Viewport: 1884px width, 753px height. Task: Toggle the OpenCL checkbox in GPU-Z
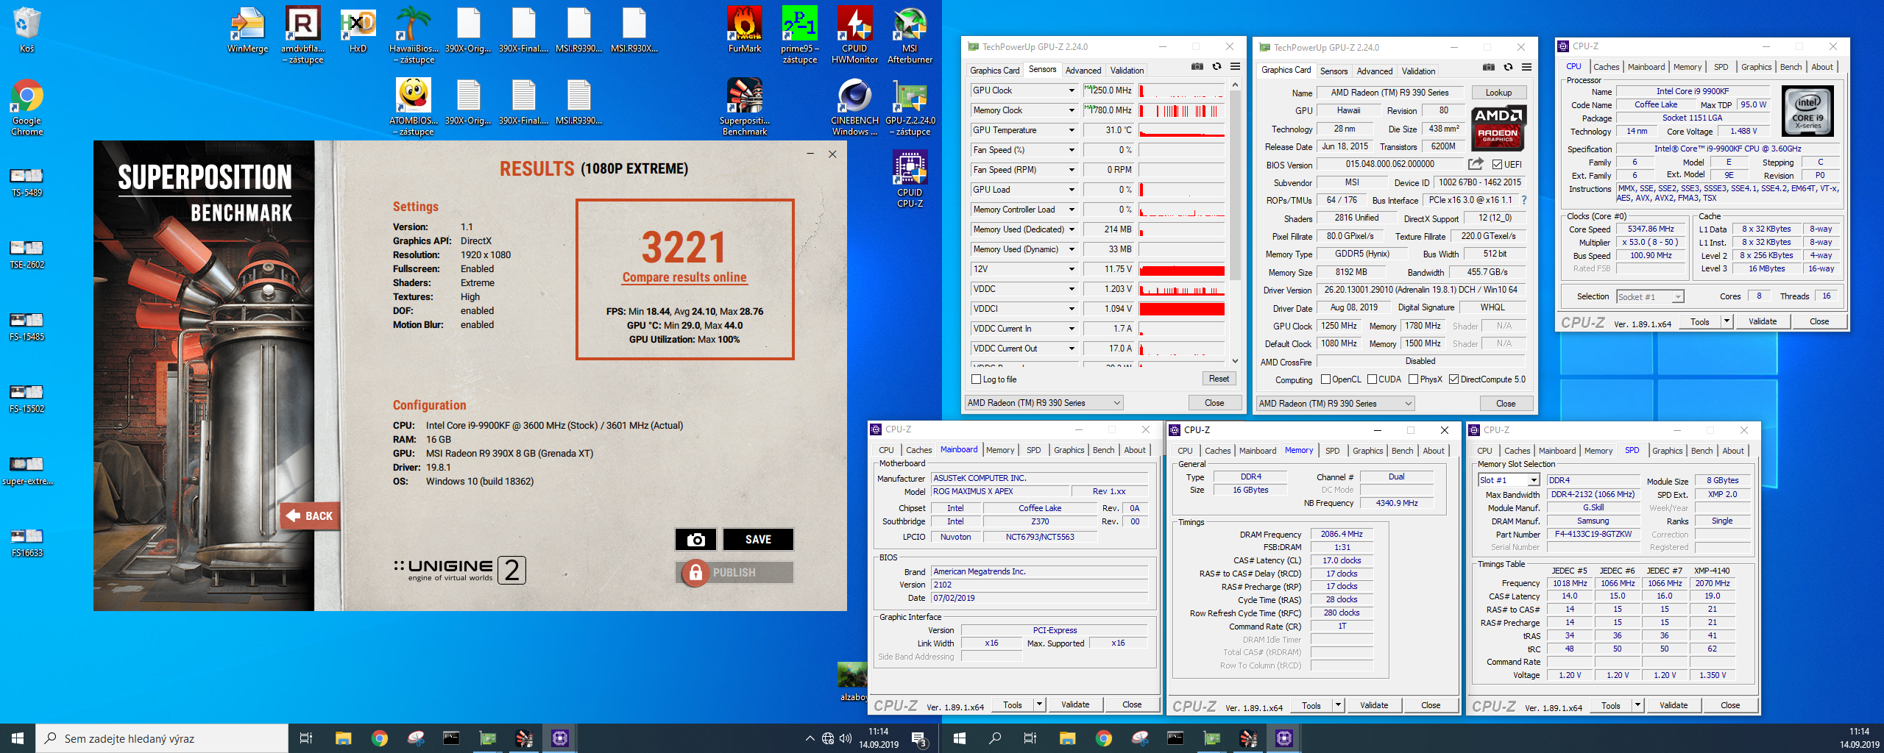pyautogui.click(x=1325, y=379)
